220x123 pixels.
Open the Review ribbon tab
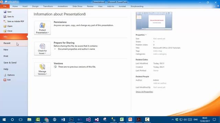[x=90, y=6]
